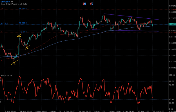Viewport: 176px width, 112px height.
Task: Click the RSI 70.00 scale value
Action: point(172,85)
